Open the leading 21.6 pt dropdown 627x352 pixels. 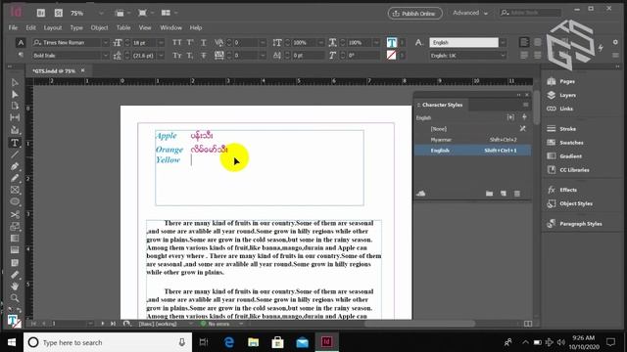pyautogui.click(x=161, y=56)
